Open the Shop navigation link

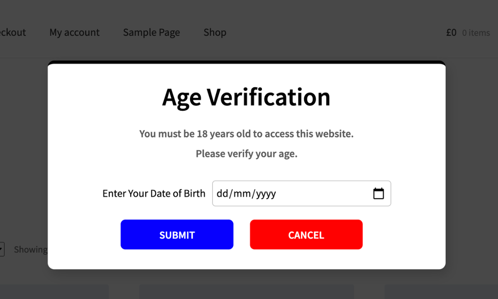215,32
